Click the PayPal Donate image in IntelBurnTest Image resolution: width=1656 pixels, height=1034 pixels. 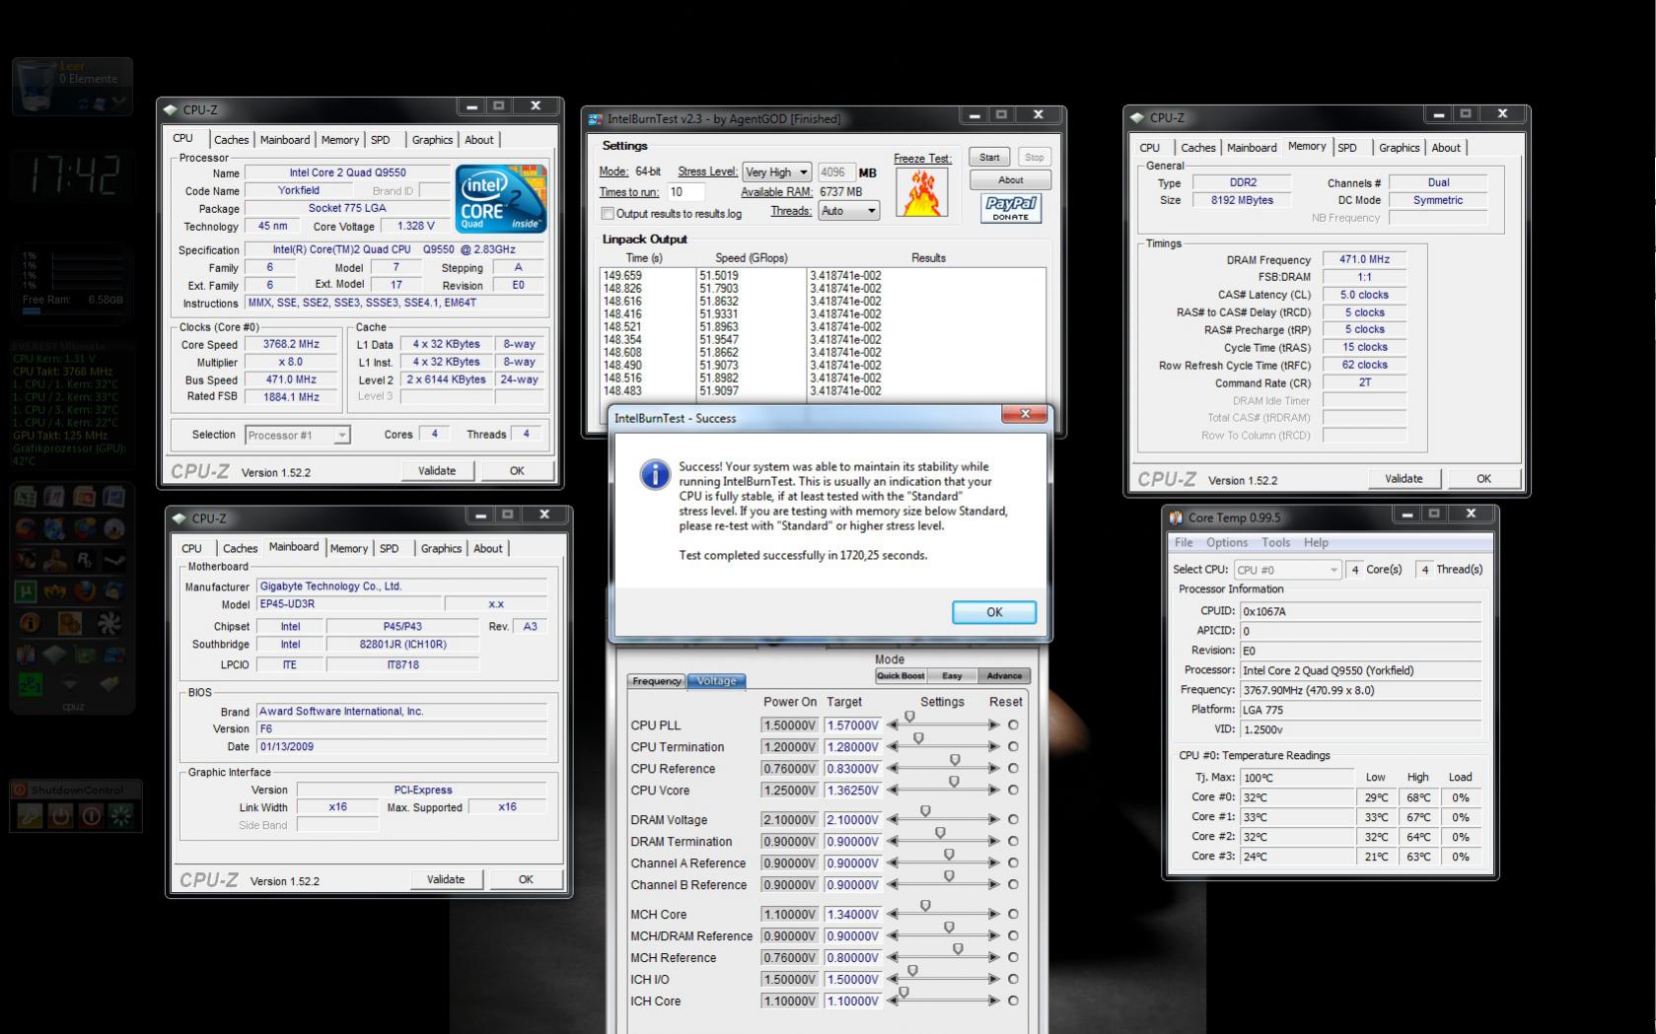1010,208
